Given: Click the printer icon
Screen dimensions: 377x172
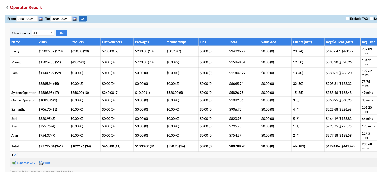Looking at the screenshot, I should click(40, 163).
